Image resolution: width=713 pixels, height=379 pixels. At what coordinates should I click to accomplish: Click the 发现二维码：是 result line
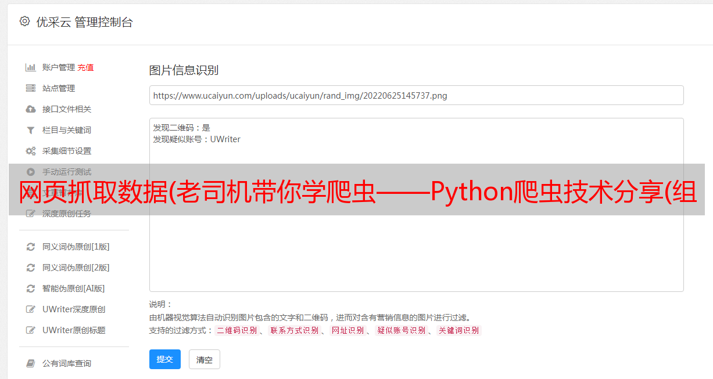click(x=182, y=128)
